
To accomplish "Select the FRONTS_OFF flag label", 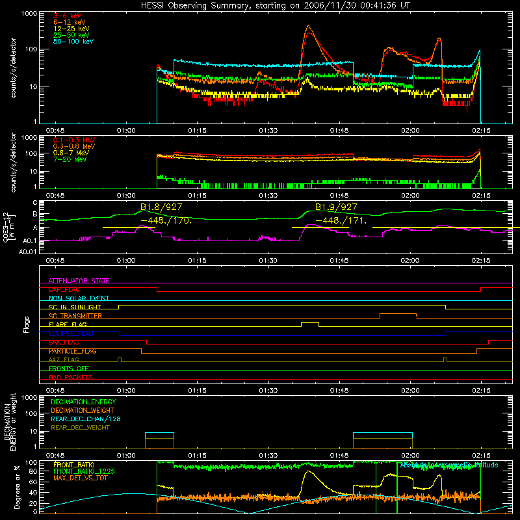I will click(69, 368).
